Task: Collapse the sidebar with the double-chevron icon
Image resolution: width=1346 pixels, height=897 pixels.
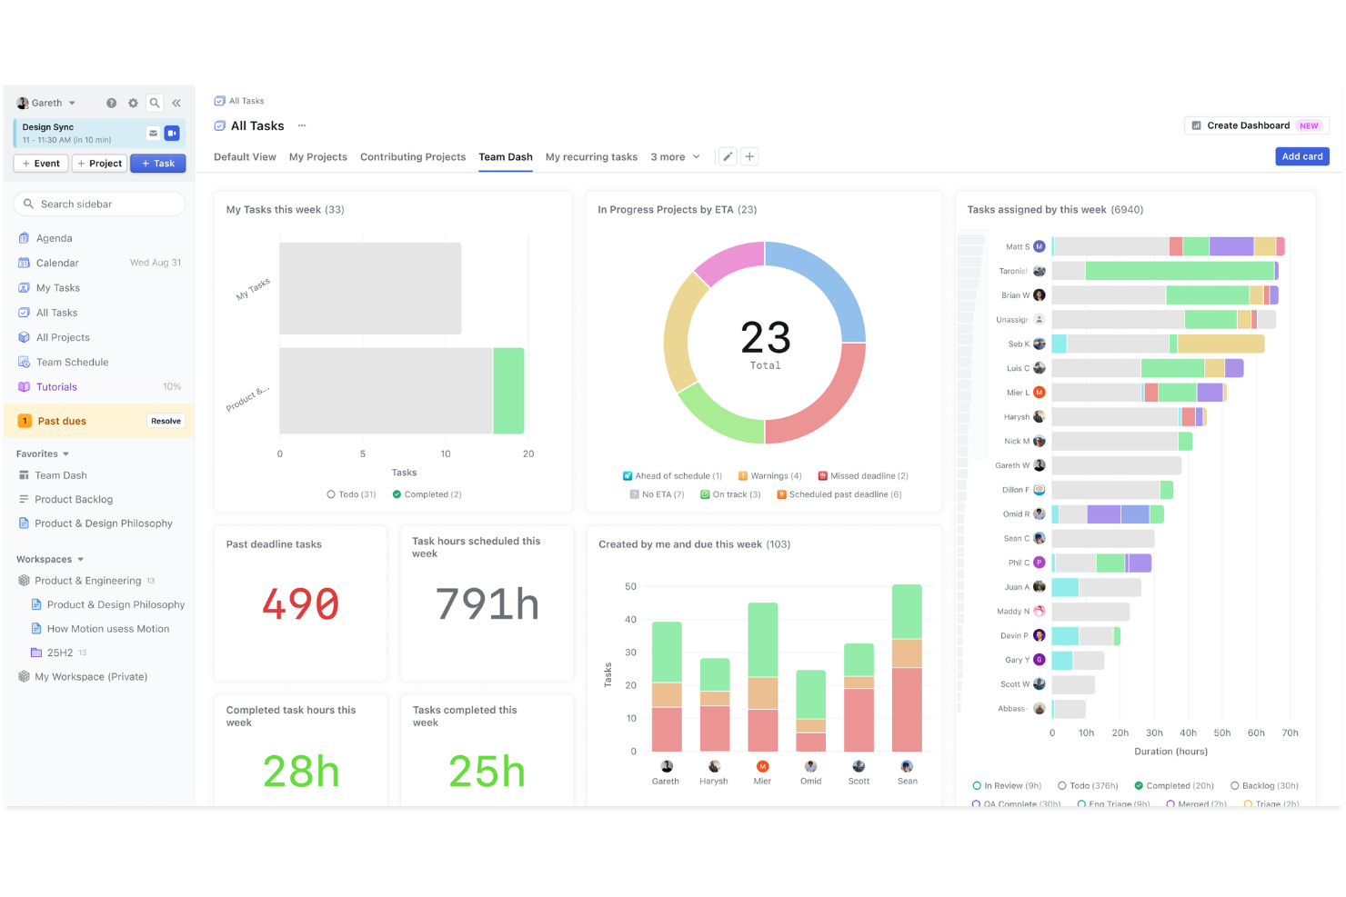Action: point(176,103)
